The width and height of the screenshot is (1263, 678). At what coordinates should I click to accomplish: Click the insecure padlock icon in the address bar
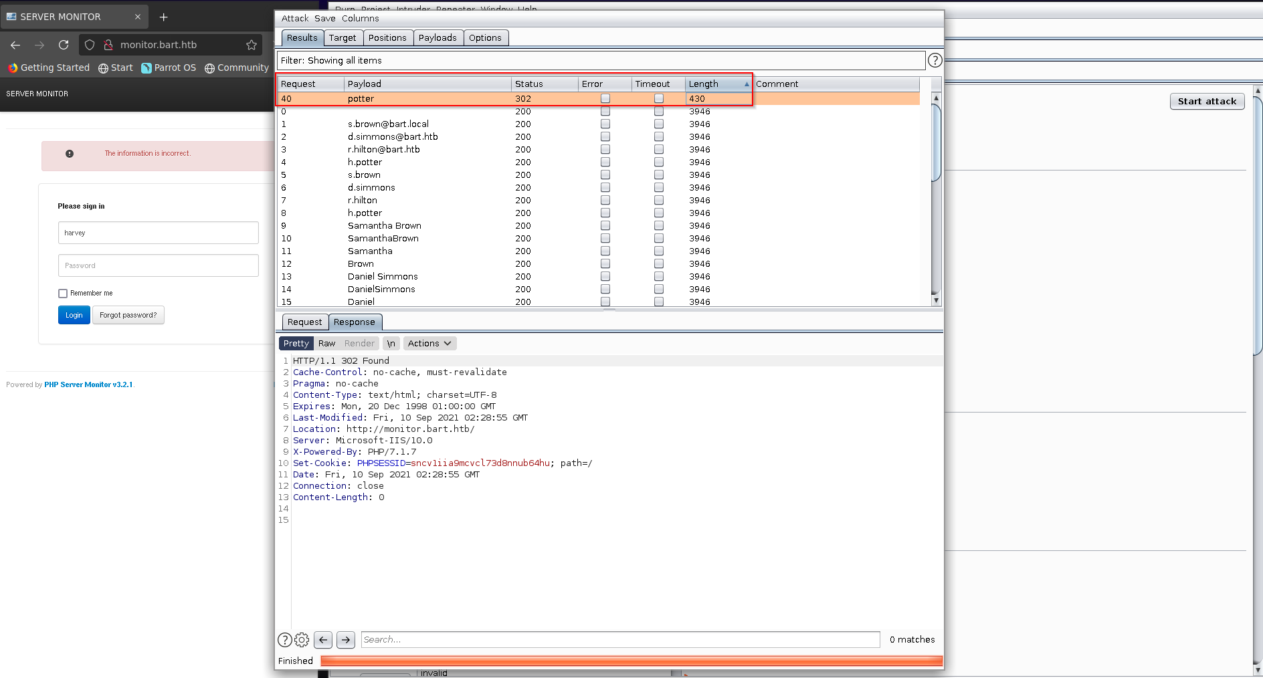(x=108, y=45)
